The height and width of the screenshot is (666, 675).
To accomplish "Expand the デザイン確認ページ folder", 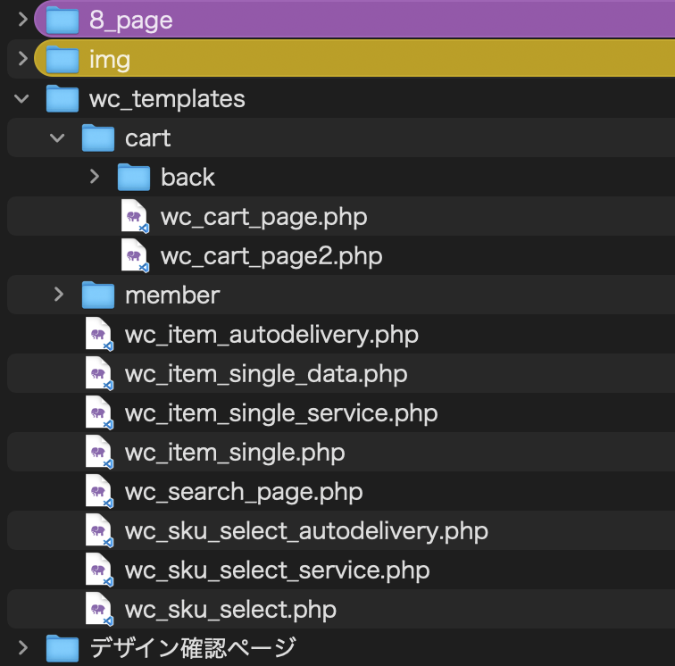I will click(23, 647).
